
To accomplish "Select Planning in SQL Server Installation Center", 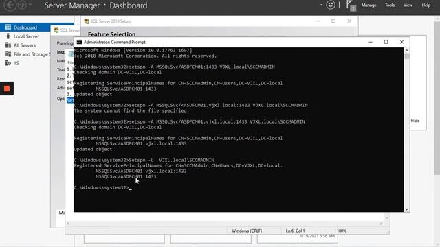I will [65, 43].
